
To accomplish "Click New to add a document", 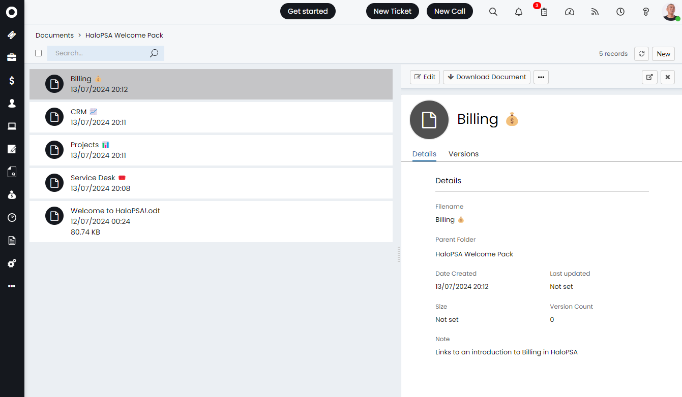I will 663,54.
